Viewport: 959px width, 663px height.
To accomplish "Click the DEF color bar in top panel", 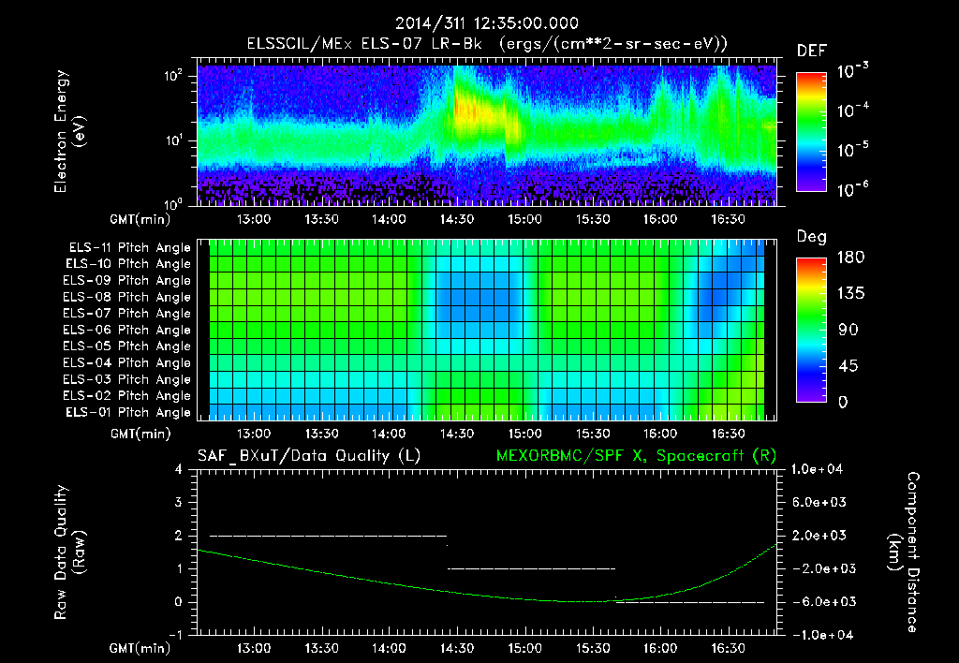I will tap(811, 131).
